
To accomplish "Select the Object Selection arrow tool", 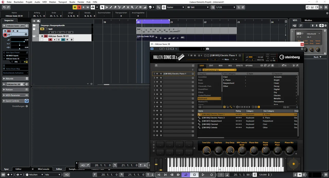I will 102,7.
